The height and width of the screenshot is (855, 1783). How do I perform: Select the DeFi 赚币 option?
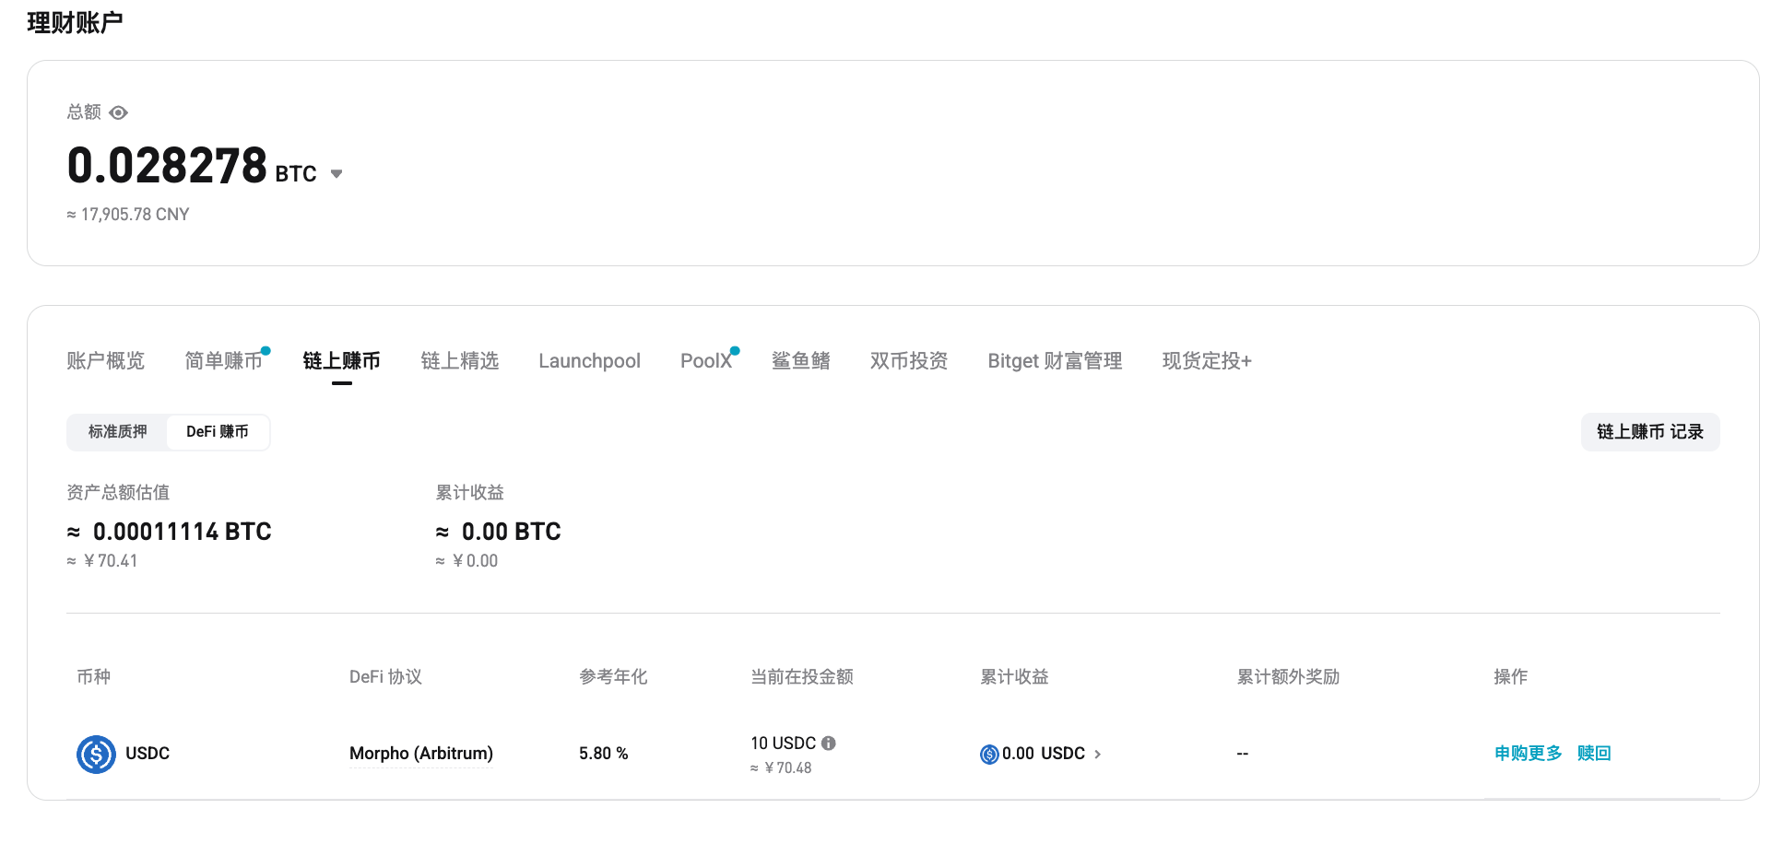(218, 431)
